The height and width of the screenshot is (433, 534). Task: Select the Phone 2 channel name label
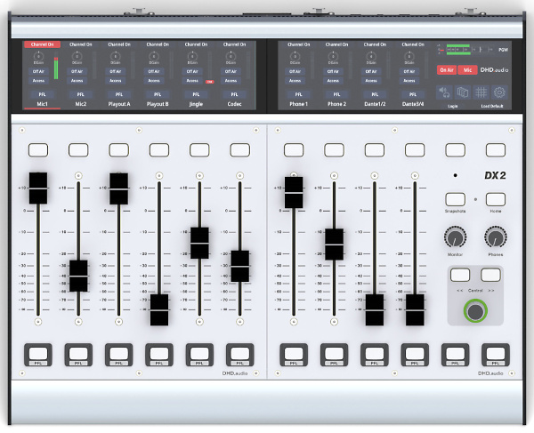pos(336,104)
